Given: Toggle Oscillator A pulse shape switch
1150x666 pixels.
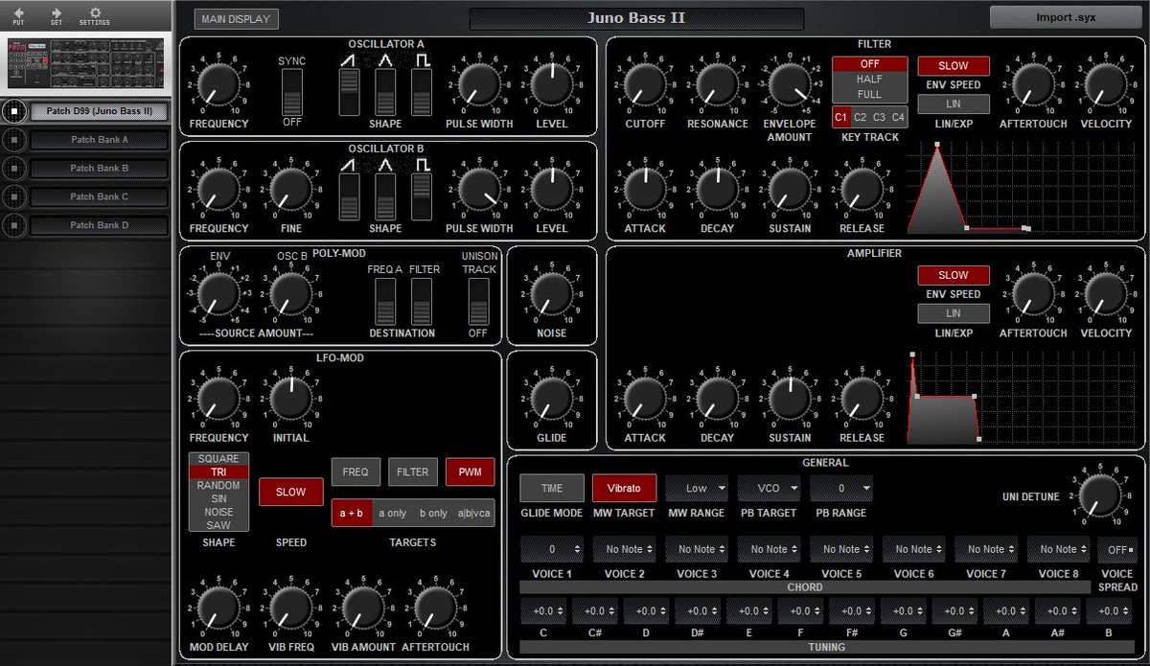Looking at the screenshot, I should (422, 92).
